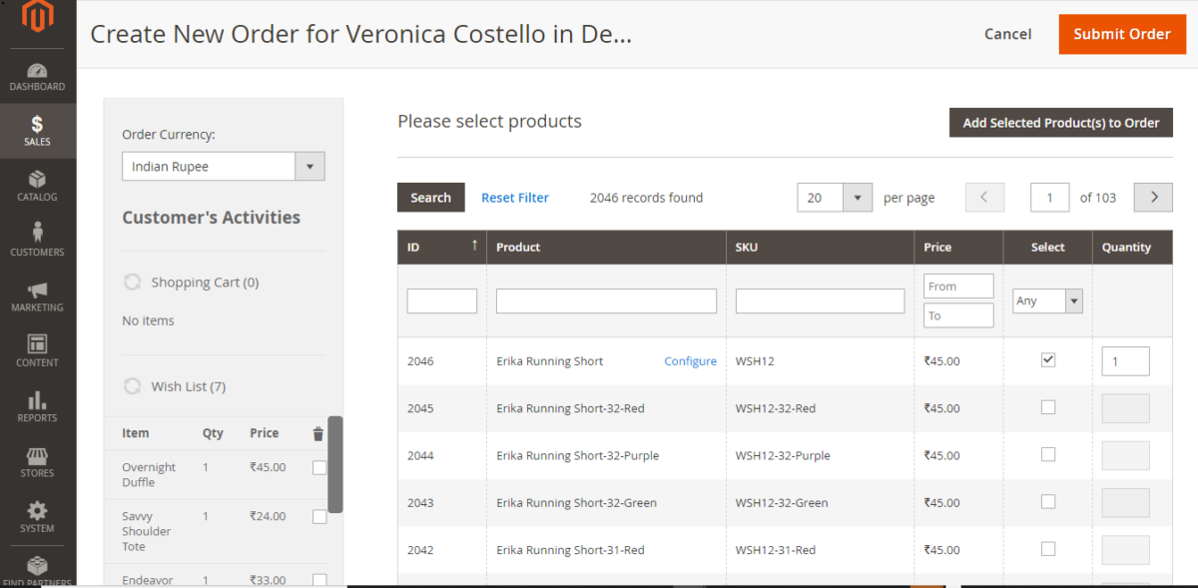Open Find Partners menu

(x=38, y=569)
